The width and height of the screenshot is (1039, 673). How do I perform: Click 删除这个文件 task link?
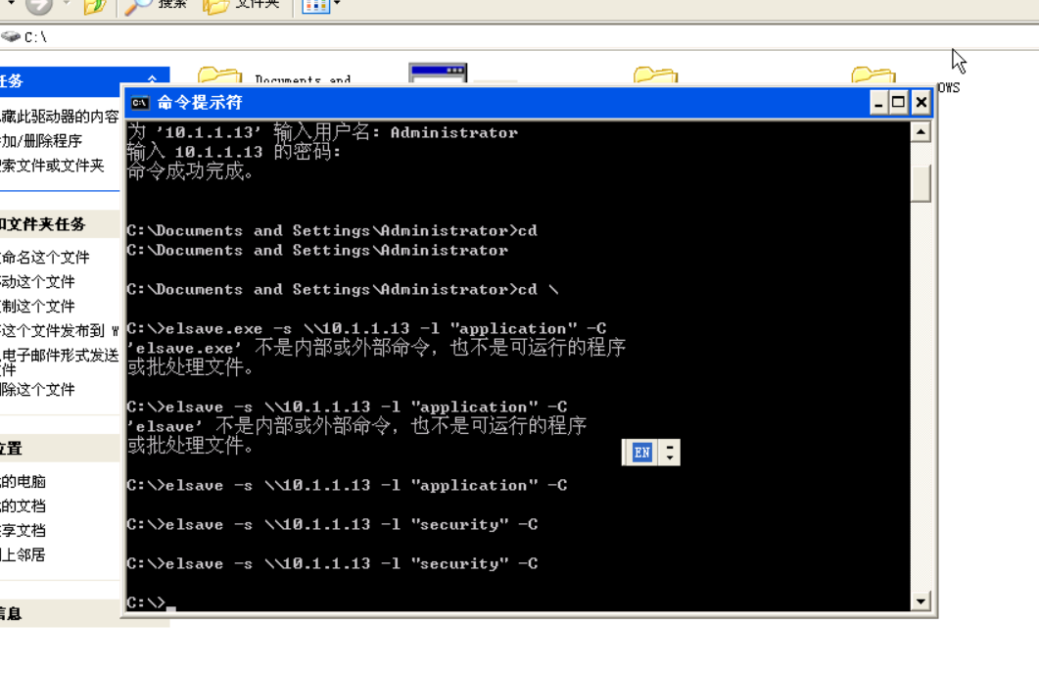[38, 390]
